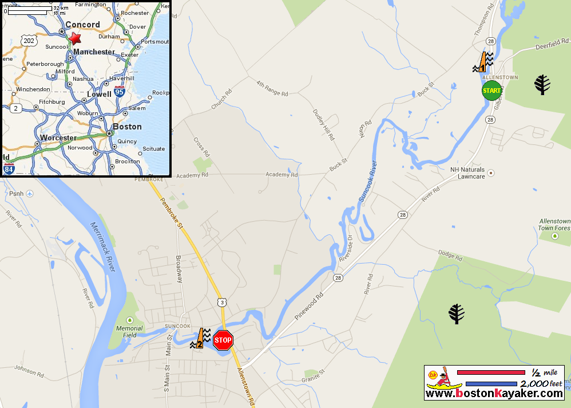
Task: Select dam marker number 1
Action: 483,62
